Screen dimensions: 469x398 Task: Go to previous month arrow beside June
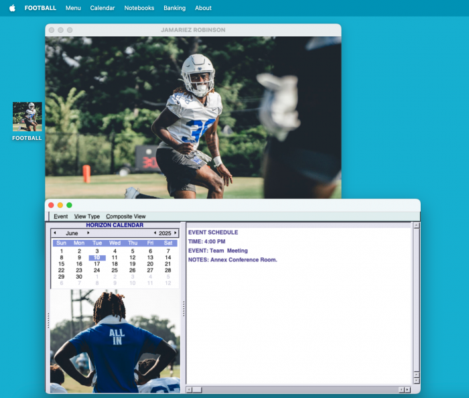click(x=55, y=233)
